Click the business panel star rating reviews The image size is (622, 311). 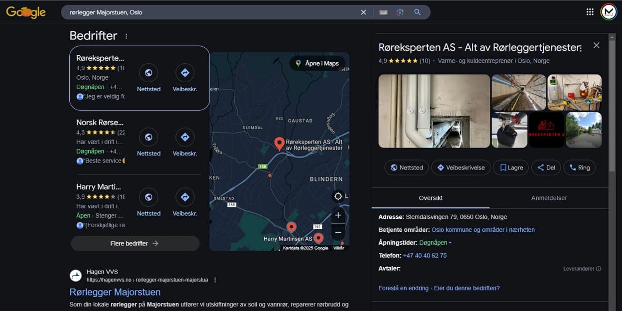404,61
